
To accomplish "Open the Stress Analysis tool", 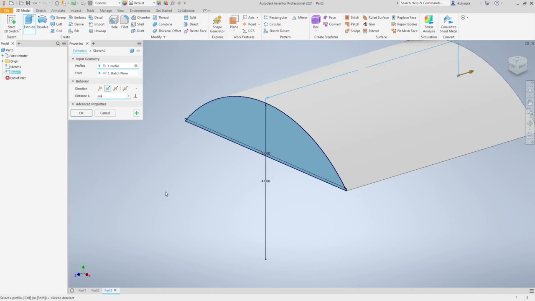I will [x=429, y=24].
